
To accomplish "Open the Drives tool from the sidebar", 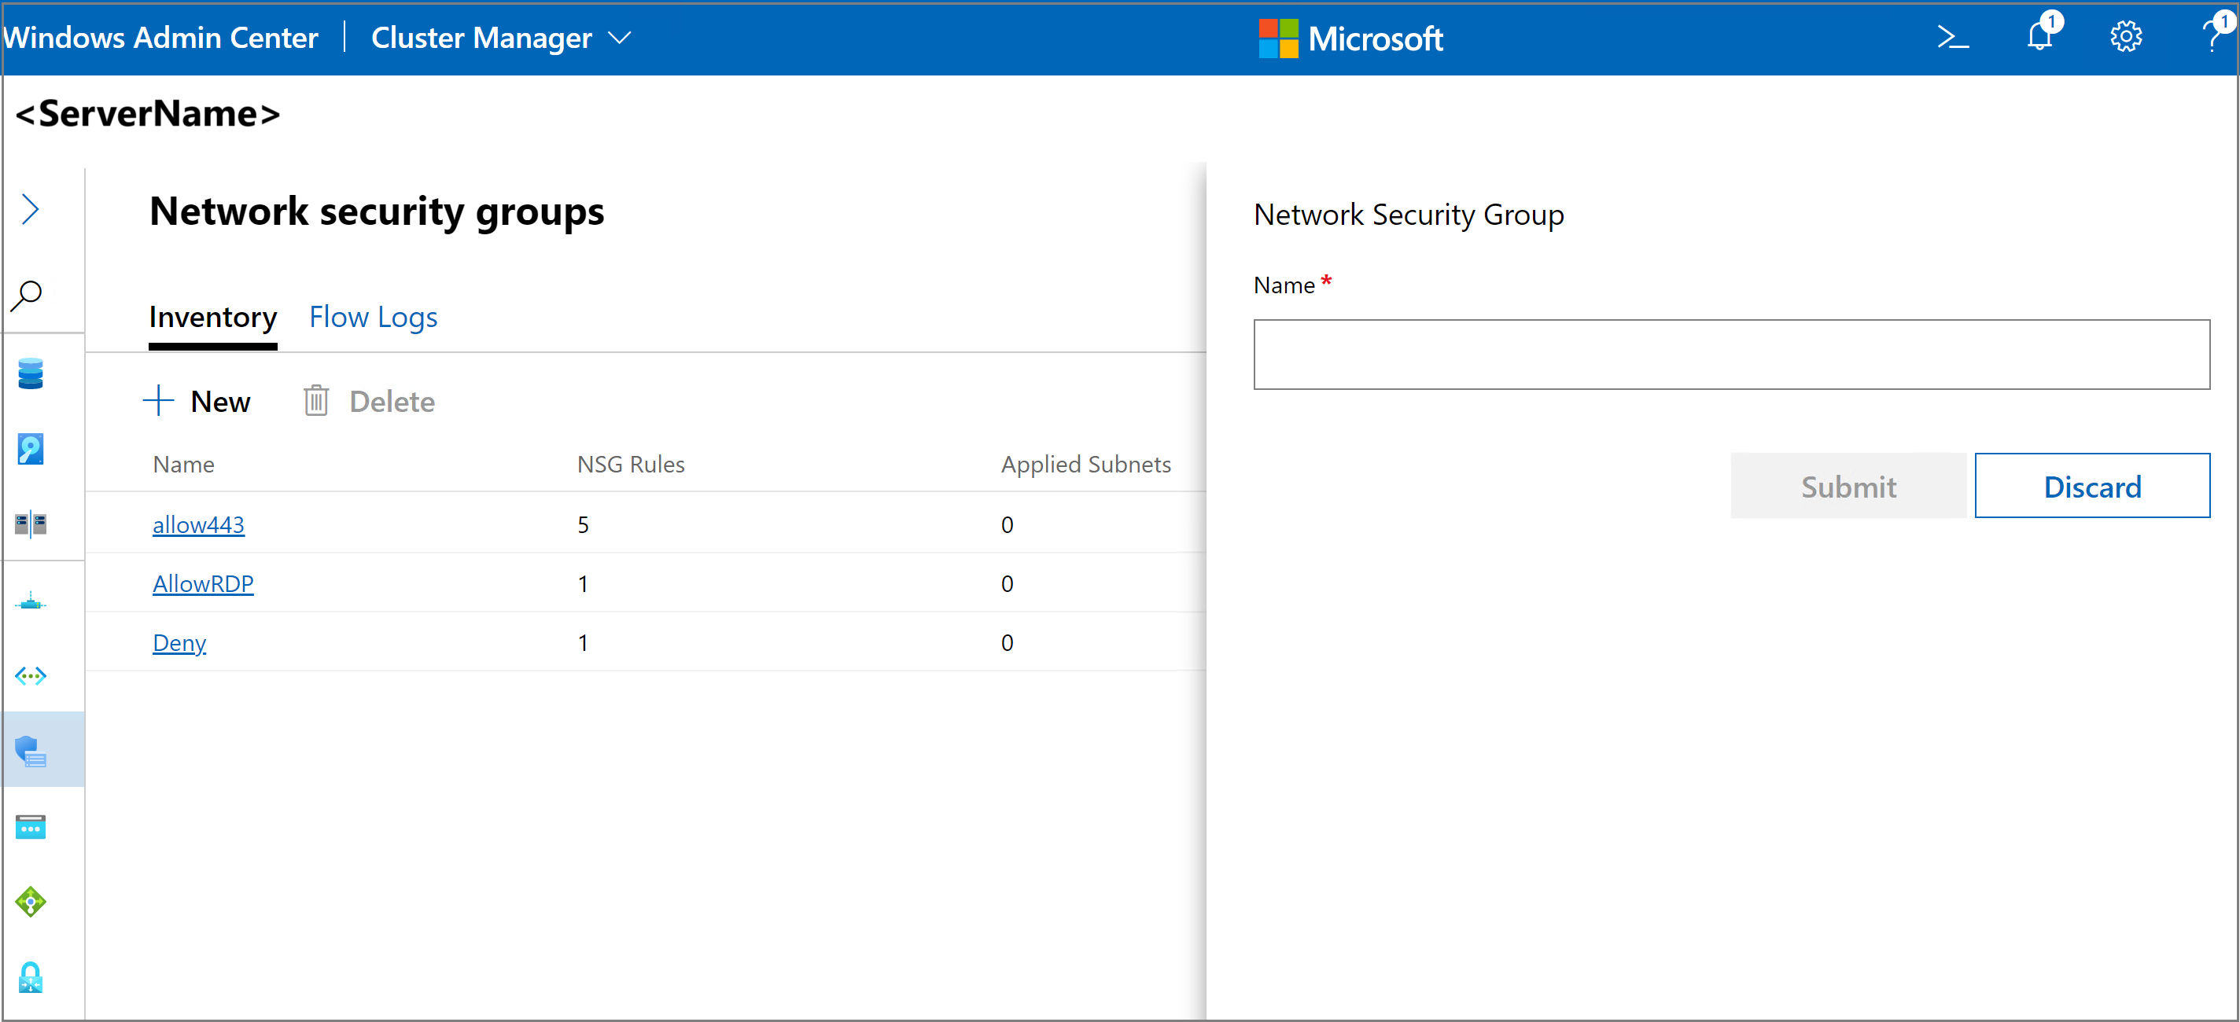I will coord(30,448).
